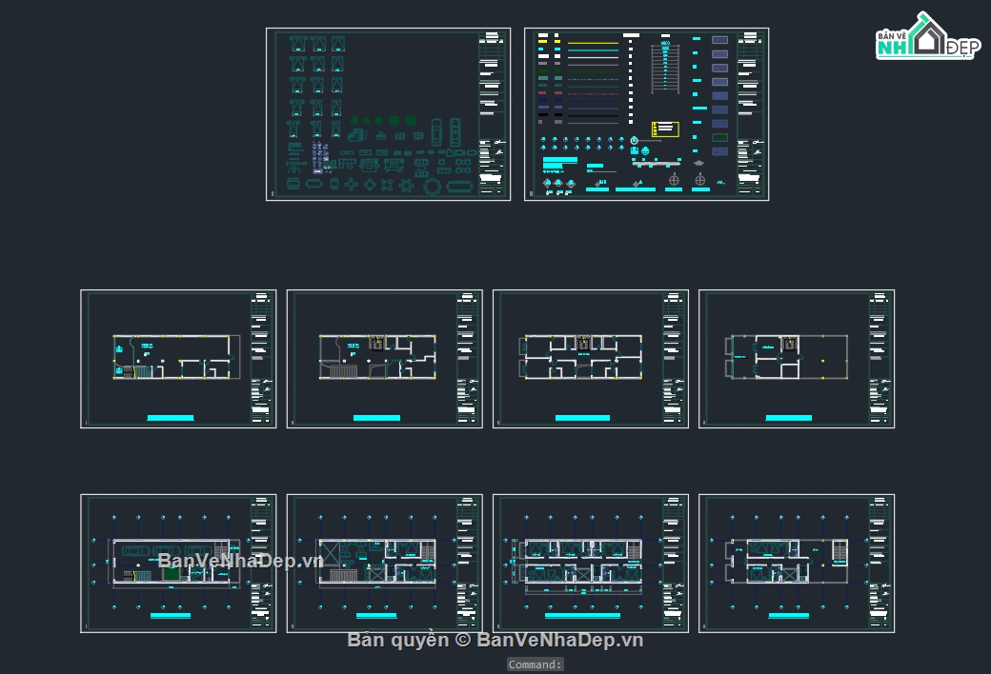
Task: Click the Command input line
Action: pyautogui.click(x=535, y=664)
